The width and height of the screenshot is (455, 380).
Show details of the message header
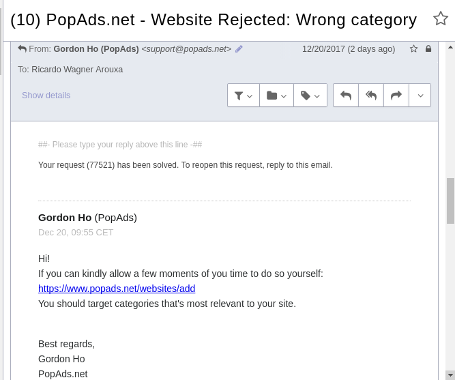tap(46, 96)
